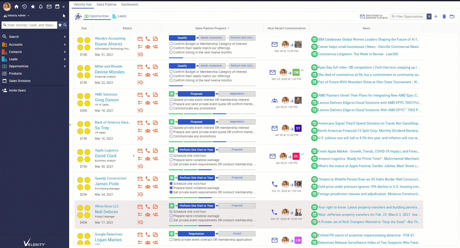This screenshot has width=460, height=248.
Task: Click completed green check stage in AMD Solutions row
Action: click(x=172, y=94)
